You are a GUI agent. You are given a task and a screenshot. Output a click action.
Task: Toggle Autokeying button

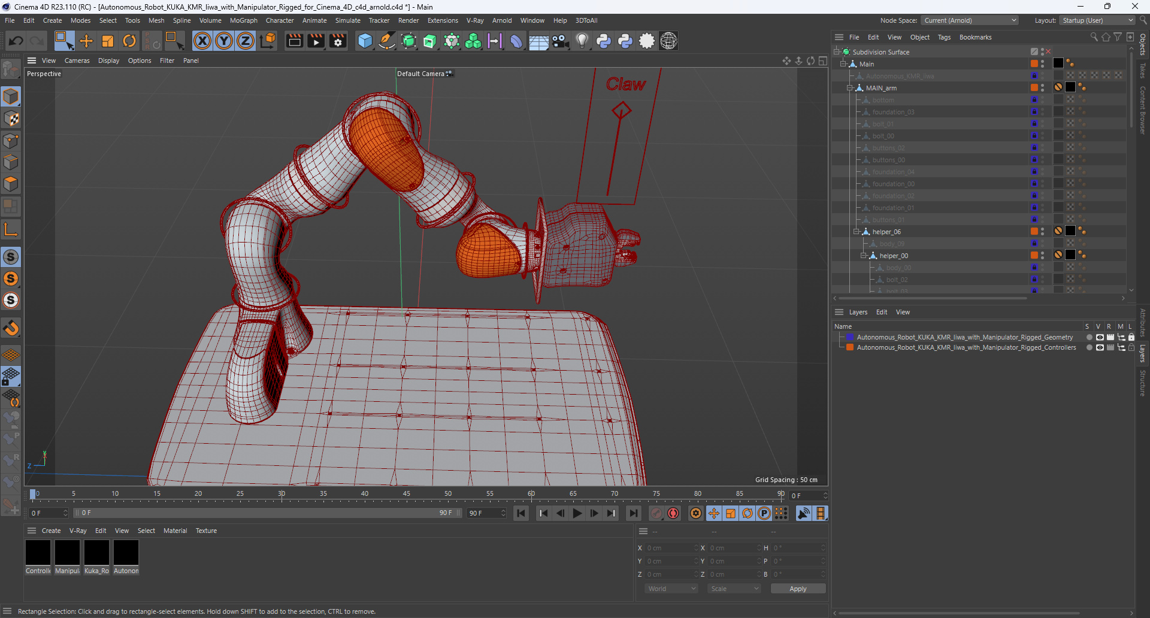(673, 513)
